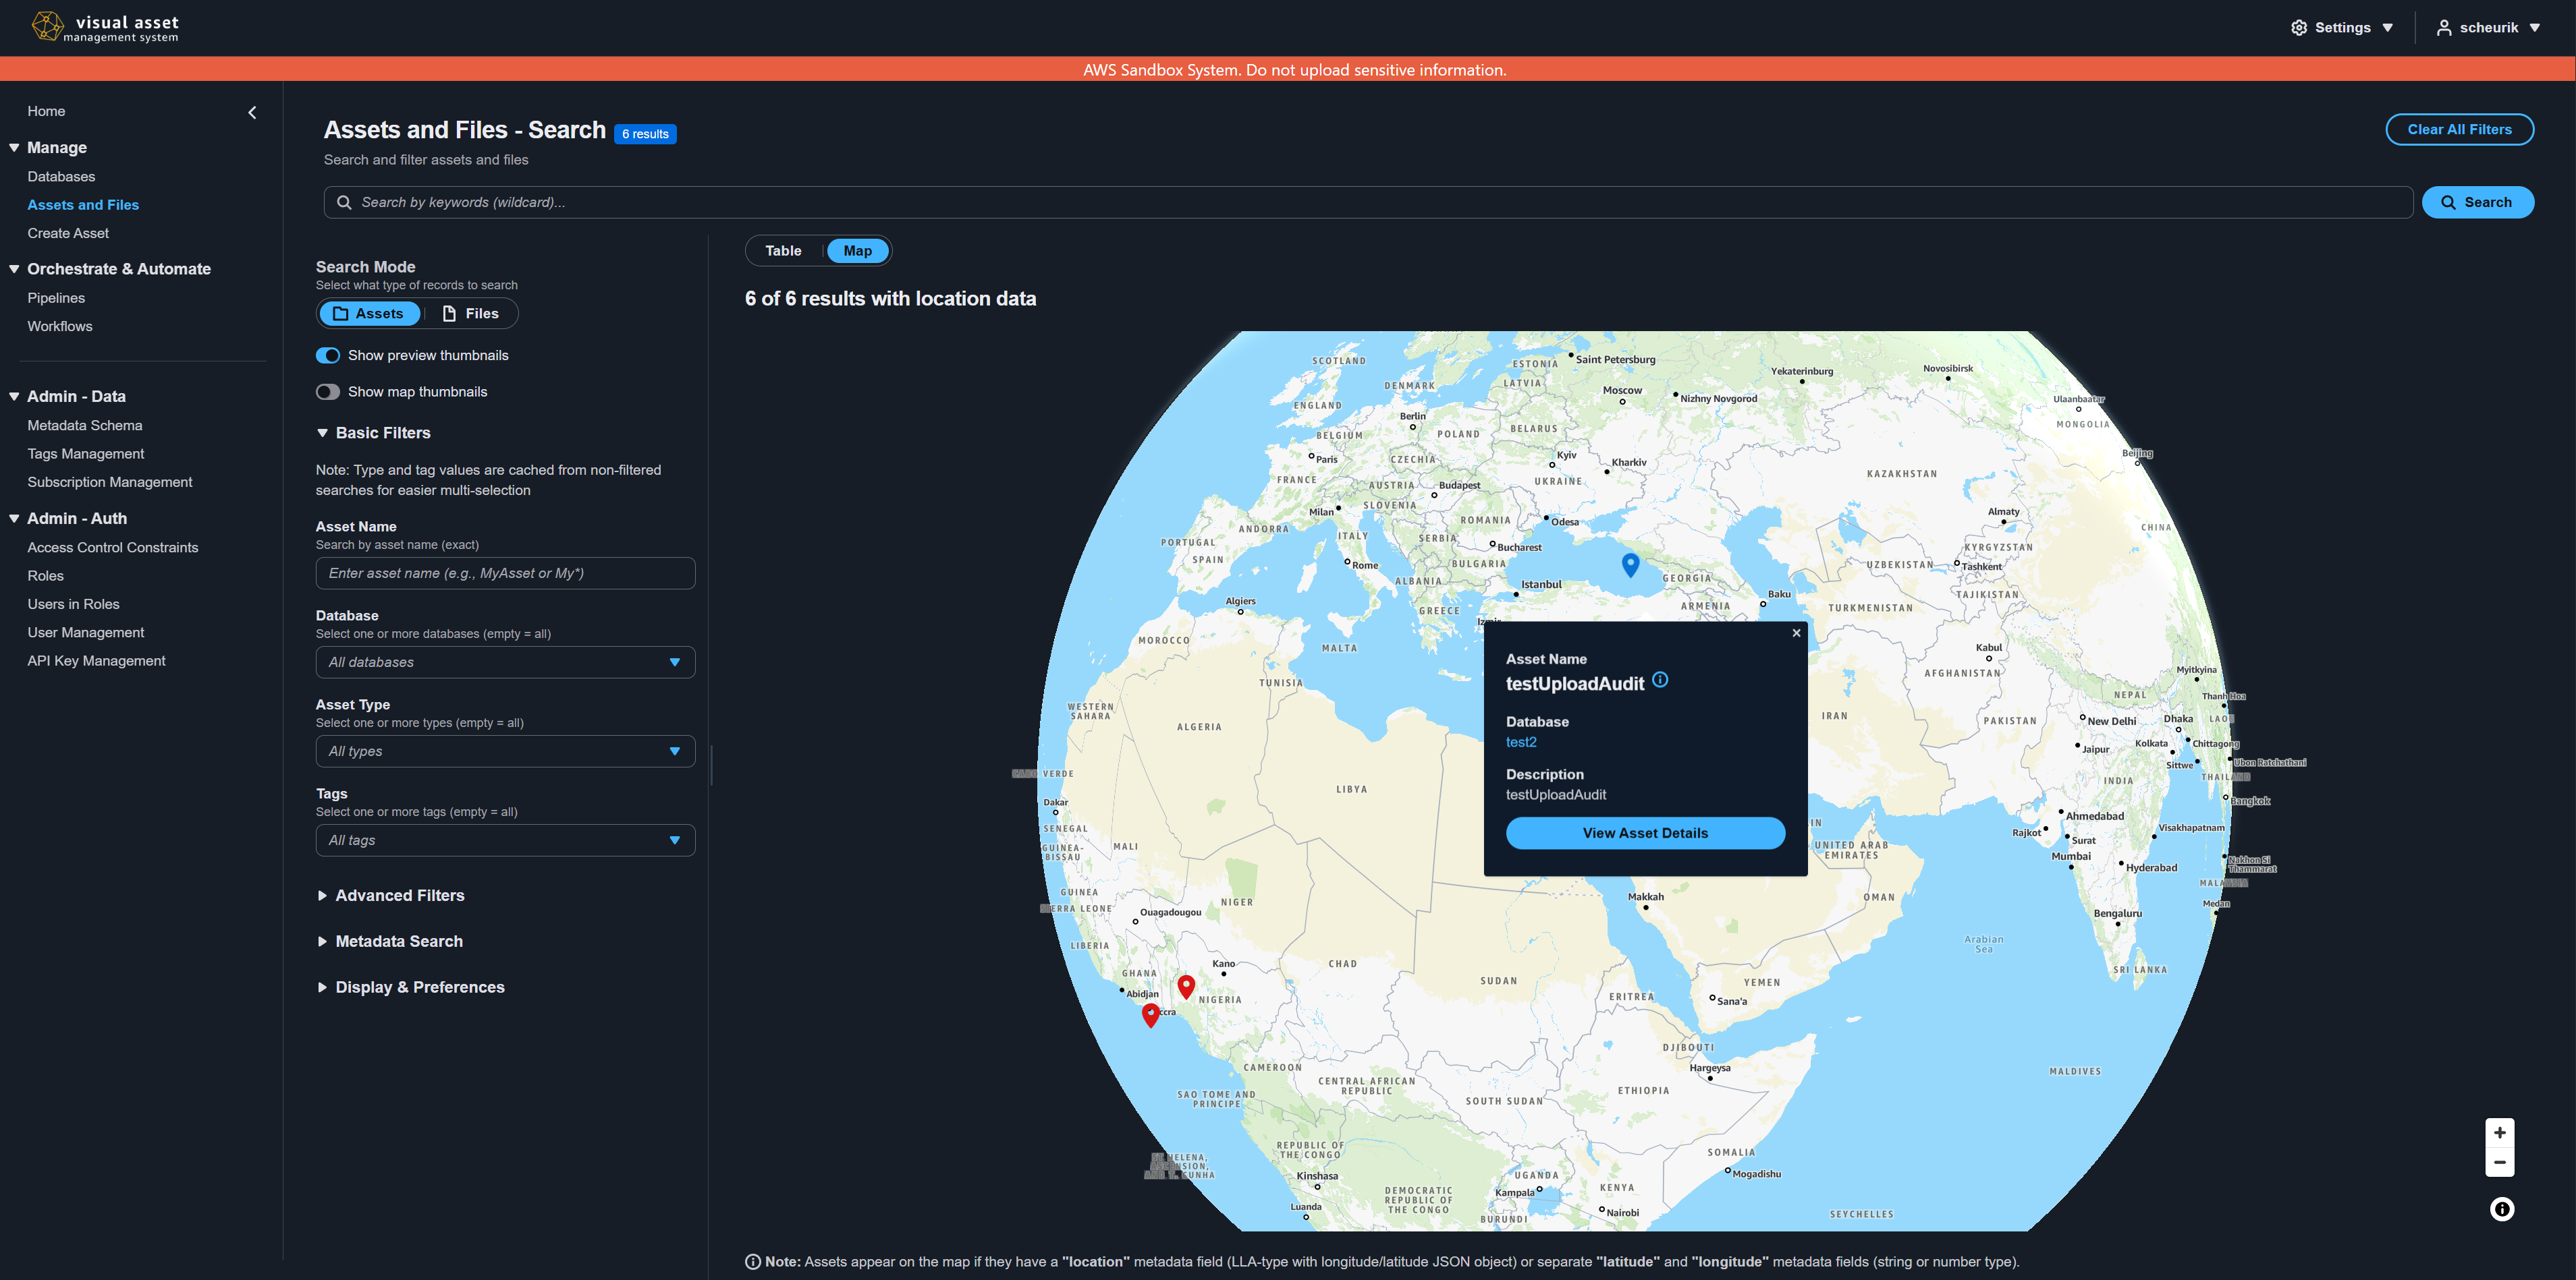Select the red map pin near Nigeria

1186,987
